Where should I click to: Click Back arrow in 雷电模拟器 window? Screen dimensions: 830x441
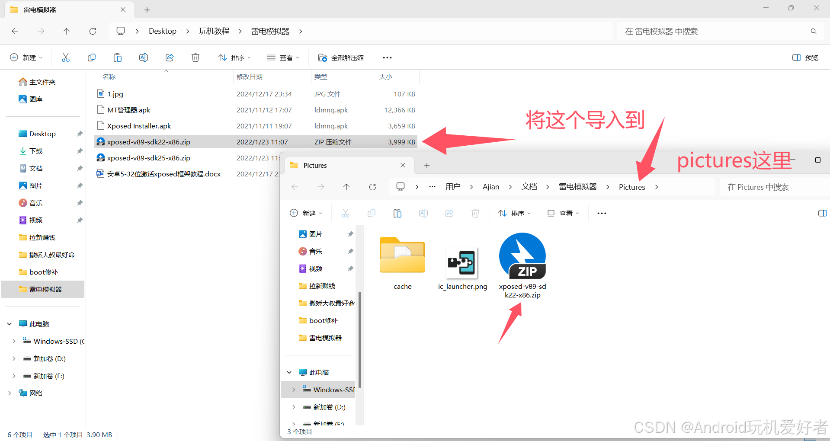pyautogui.click(x=15, y=31)
